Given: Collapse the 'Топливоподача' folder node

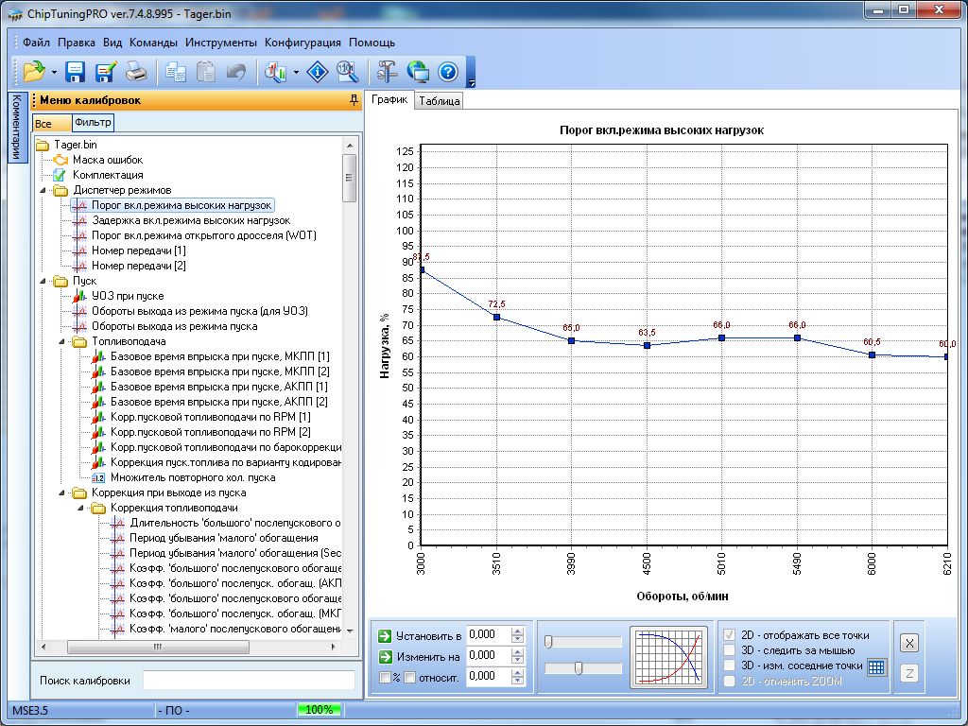Looking at the screenshot, I should pyautogui.click(x=63, y=341).
